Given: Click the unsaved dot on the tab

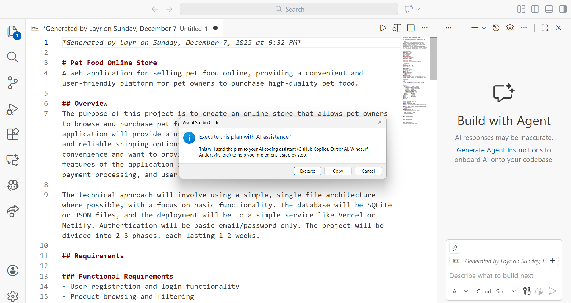Looking at the screenshot, I should coord(215,28).
